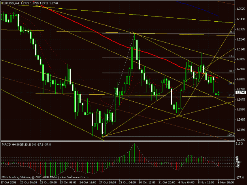Image resolution: width=247 pixels, height=185 pixels.
Task: Click the Fibonacci 100.0 level label
Action: click(231, 135)
